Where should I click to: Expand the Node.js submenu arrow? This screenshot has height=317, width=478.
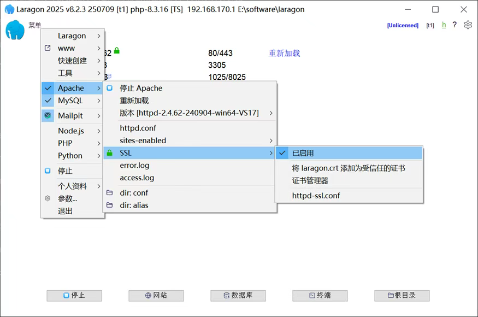99,131
